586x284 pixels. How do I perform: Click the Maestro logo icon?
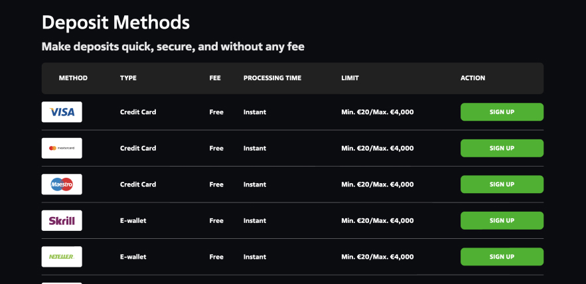coord(62,184)
